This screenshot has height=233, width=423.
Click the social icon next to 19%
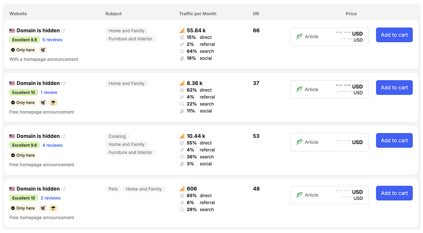182,59
